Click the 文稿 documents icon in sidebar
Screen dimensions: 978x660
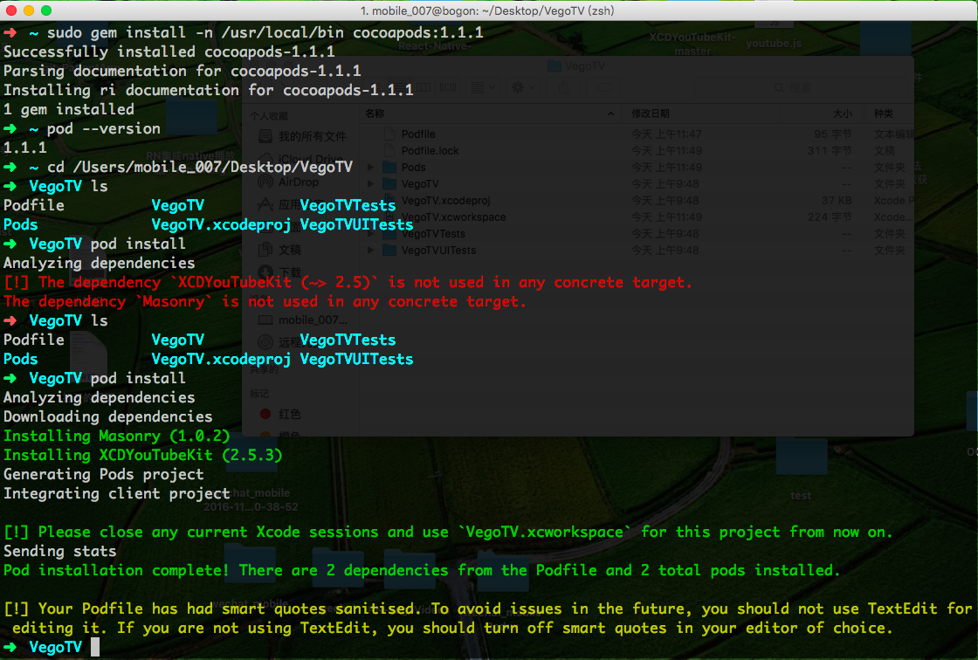265,251
